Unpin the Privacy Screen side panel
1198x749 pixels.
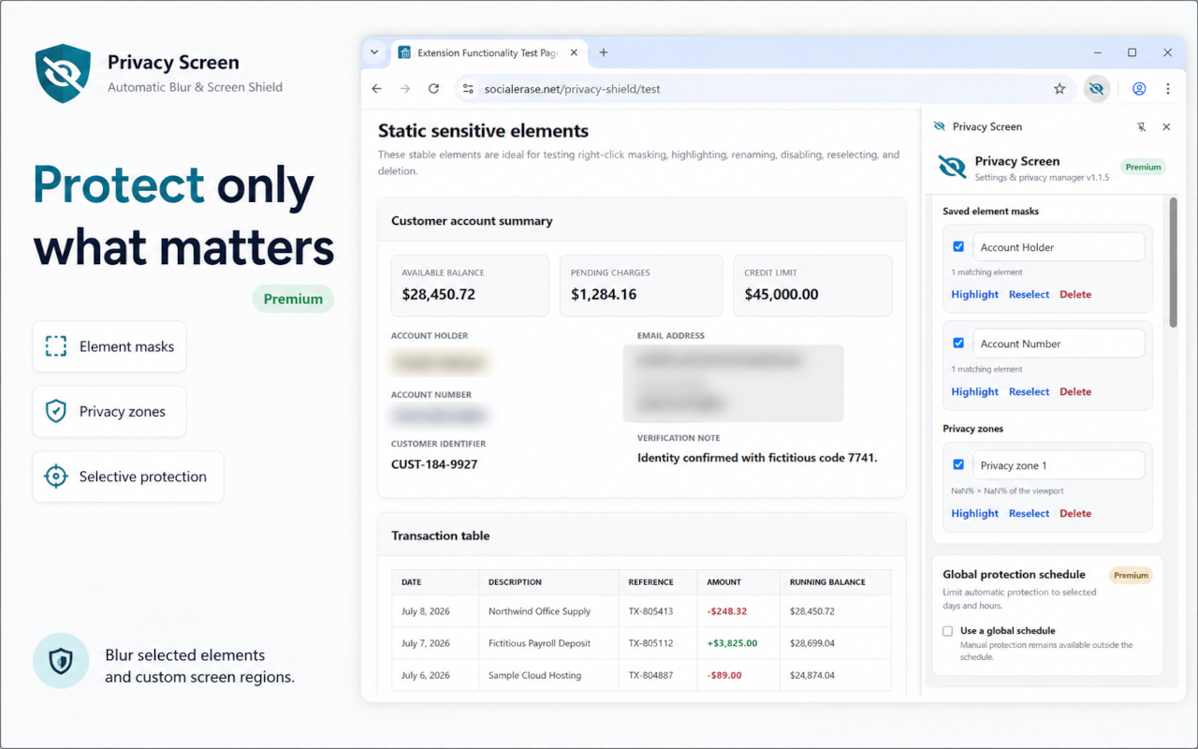click(1141, 126)
